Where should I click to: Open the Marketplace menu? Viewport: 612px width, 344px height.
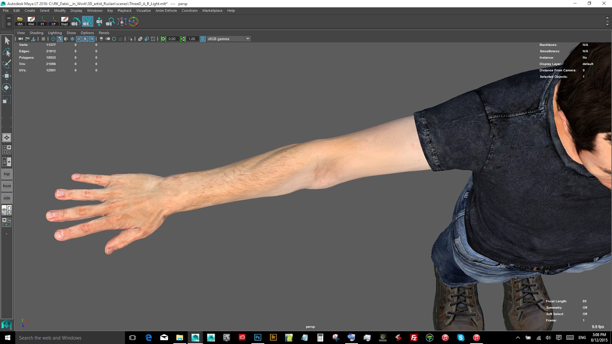click(212, 11)
